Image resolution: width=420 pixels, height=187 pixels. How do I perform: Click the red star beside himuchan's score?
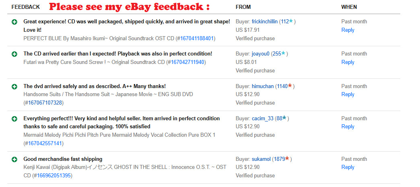tap(290, 86)
